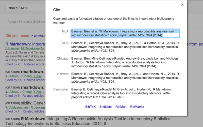Open the EndNote export link
Viewport: 203px width, 127px height.
point(106,107)
